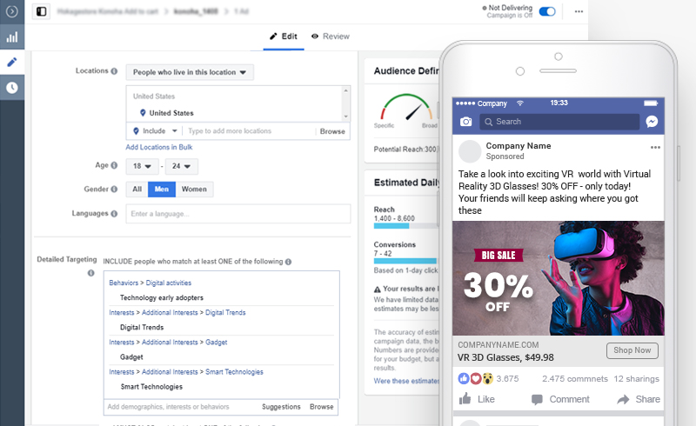This screenshot has height=426, width=696.
Task: Select the pencil edit icon in sidebar
Action: (x=12, y=62)
